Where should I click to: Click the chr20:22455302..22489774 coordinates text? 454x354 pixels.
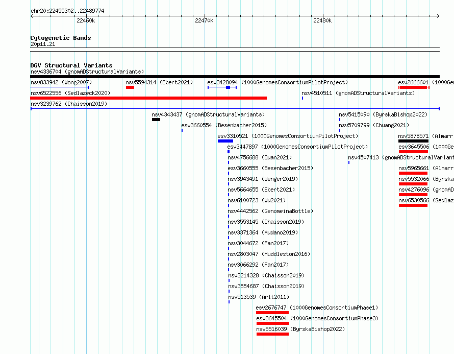[x=67, y=11]
